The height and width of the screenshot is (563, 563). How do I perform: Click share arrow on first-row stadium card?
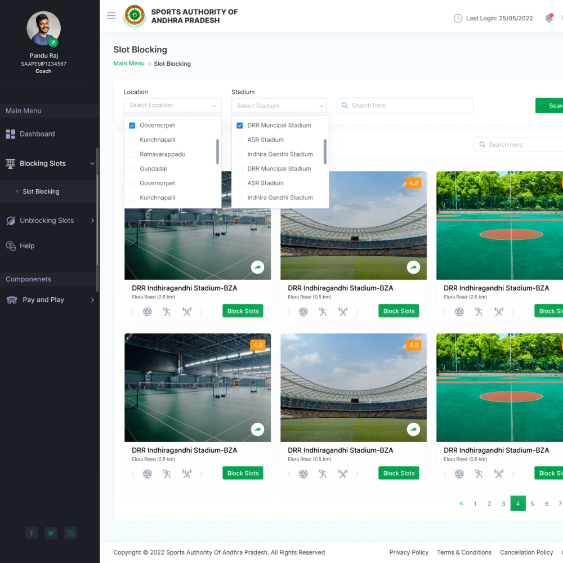click(x=413, y=267)
